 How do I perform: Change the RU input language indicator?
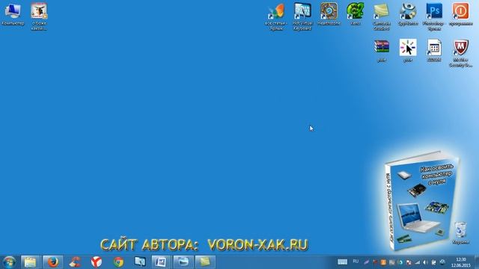coord(356,262)
